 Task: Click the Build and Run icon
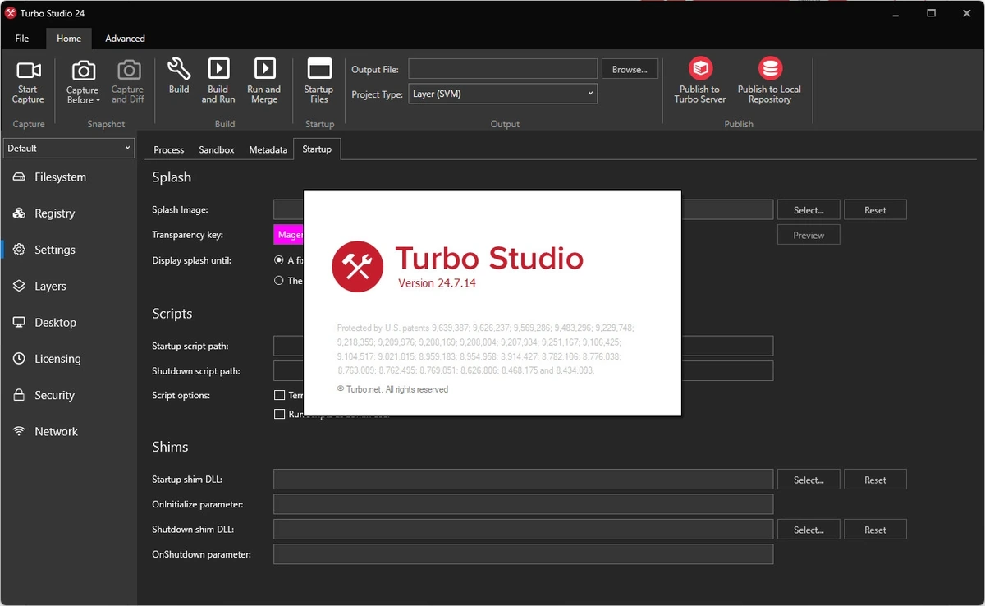point(218,68)
